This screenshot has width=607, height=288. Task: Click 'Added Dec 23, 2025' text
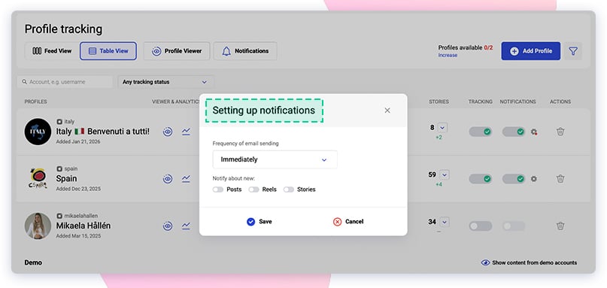[x=78, y=189]
